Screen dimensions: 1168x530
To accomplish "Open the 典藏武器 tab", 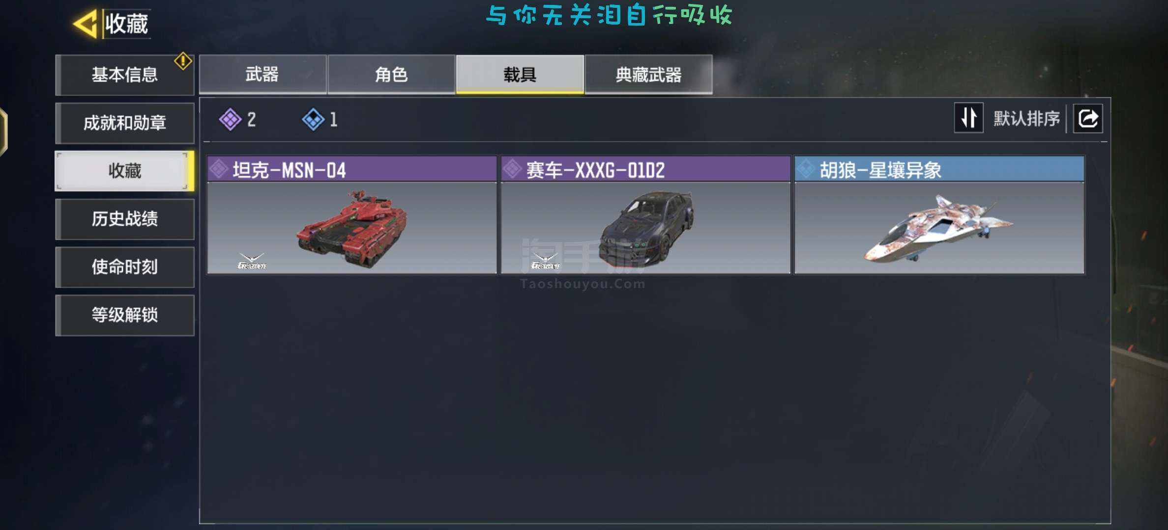I will (x=648, y=75).
